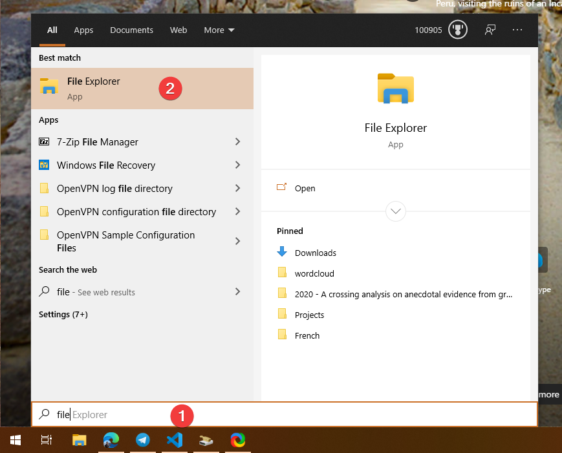The width and height of the screenshot is (562, 453).
Task: Switch to the Documents search tab
Action: 131,30
